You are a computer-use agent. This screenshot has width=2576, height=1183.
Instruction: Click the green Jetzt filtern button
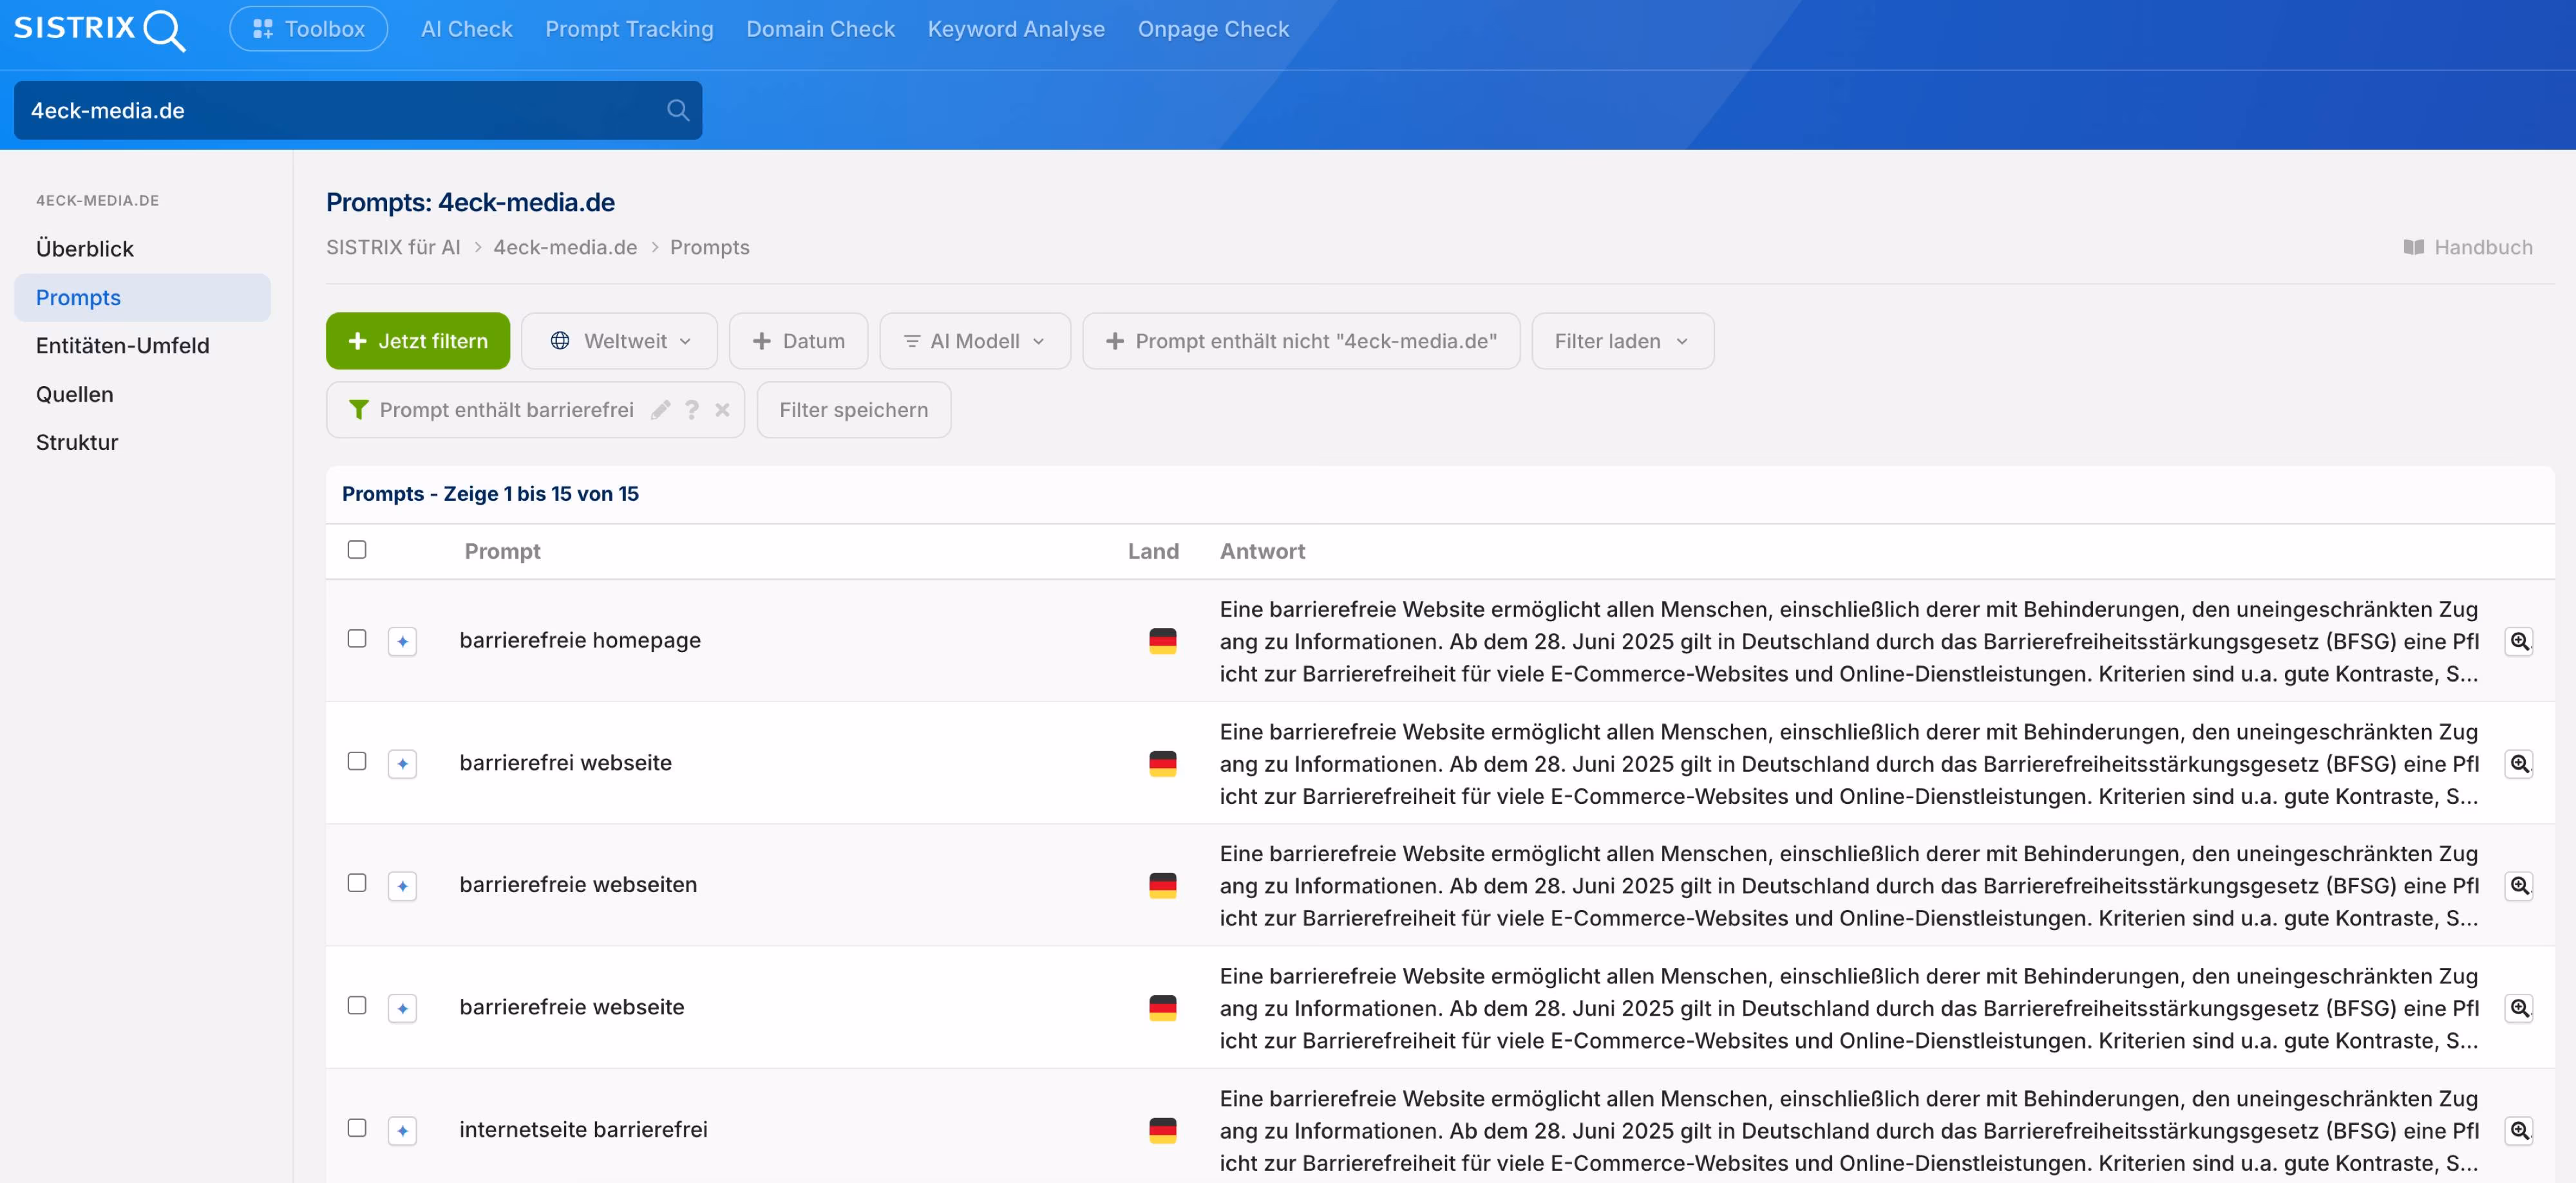point(418,340)
